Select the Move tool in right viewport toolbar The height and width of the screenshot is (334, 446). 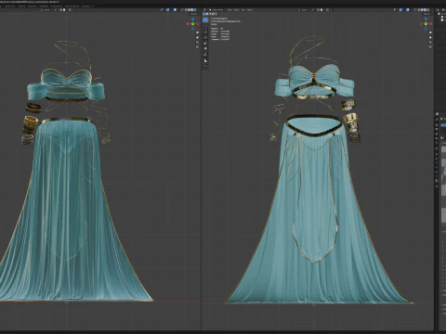tap(205, 32)
